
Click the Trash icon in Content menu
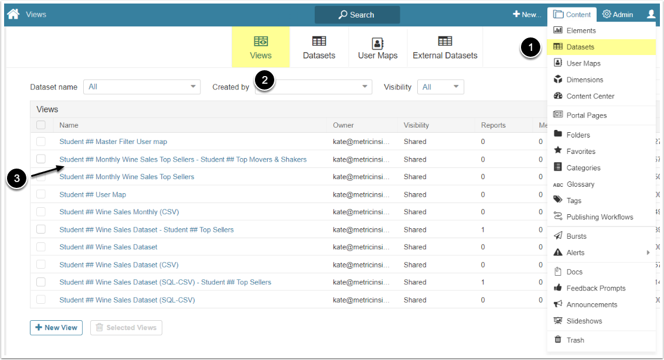pyautogui.click(x=558, y=340)
